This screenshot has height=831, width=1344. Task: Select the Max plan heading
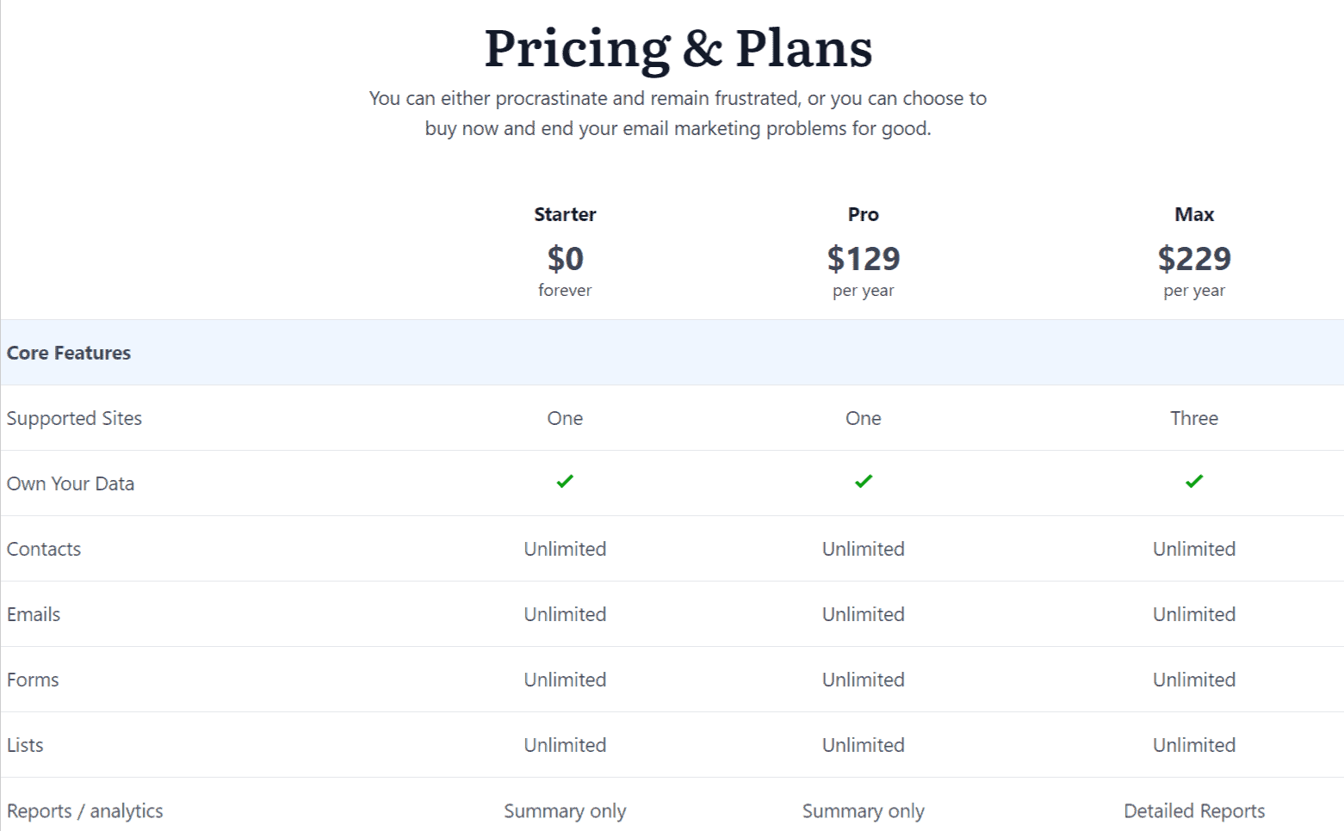click(x=1194, y=214)
